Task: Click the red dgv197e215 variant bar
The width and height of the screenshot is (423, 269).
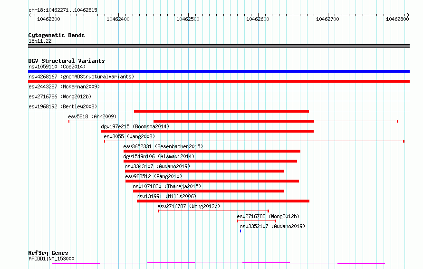Action: point(207,131)
